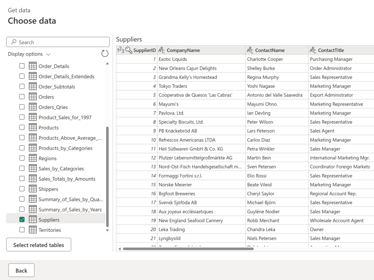Select the Sales_Totals_by_Amounts table row

tap(56, 178)
